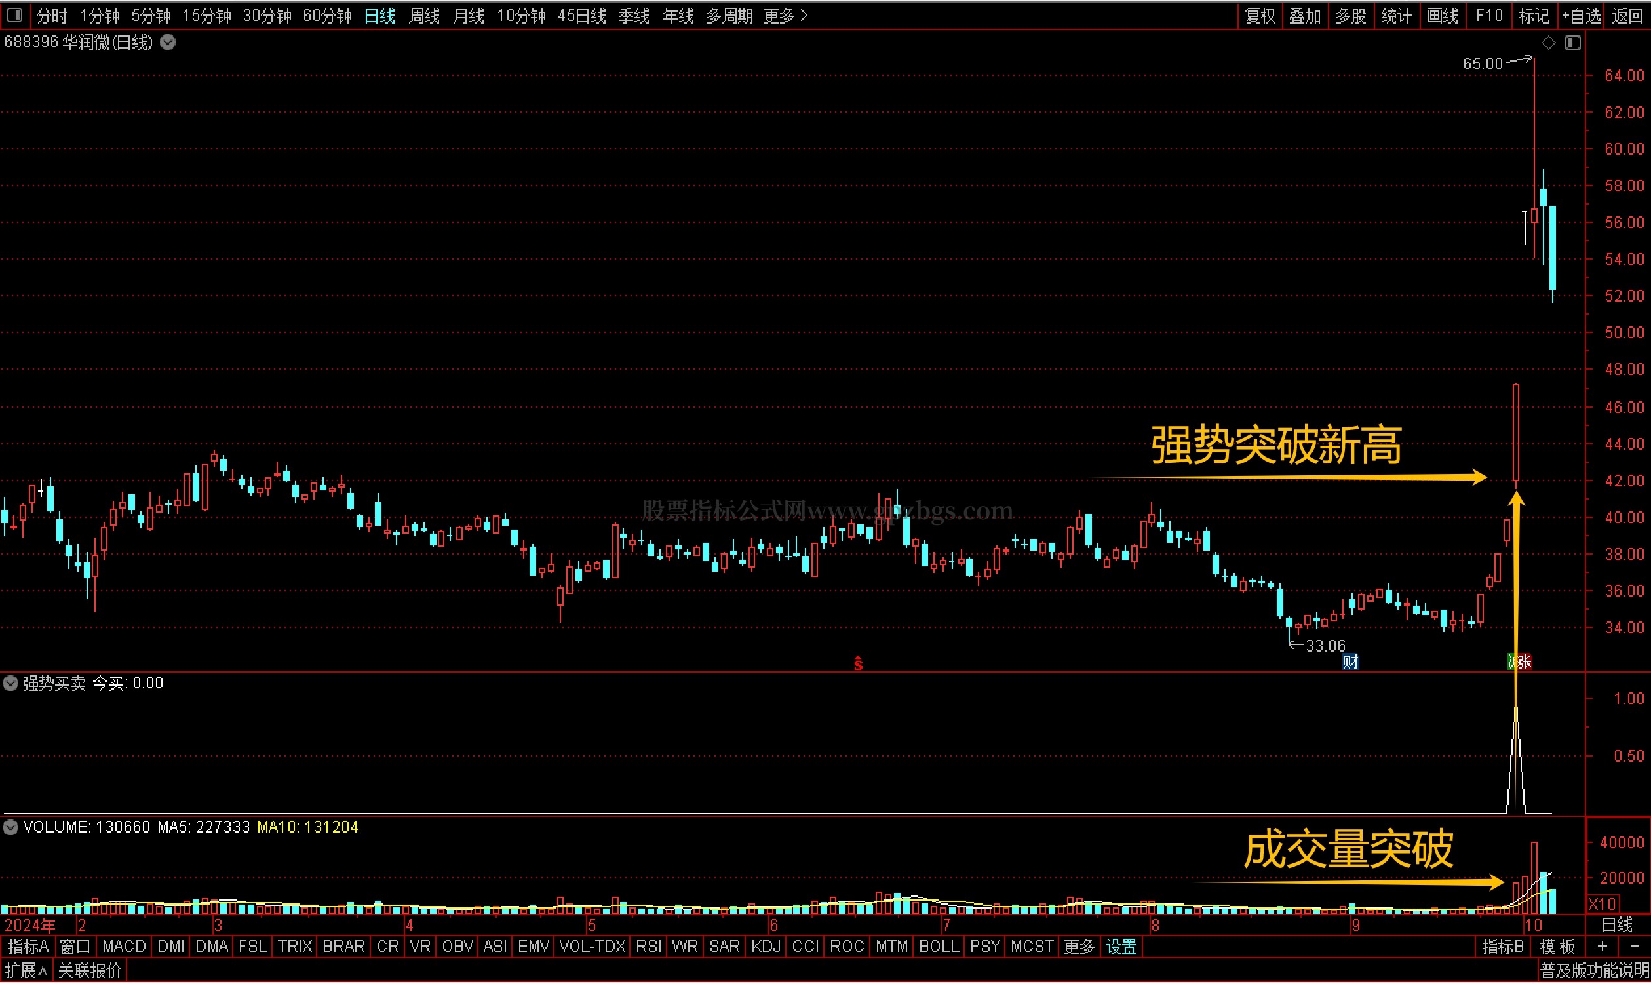Toggle 复权 price adjustment
Viewport: 1651px width, 984px height.
tap(1260, 16)
